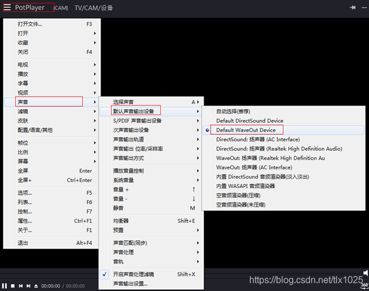This screenshot has height=291, width=369.
Task: Click the TV/CAM/设备 title label
Action: coord(94,8)
